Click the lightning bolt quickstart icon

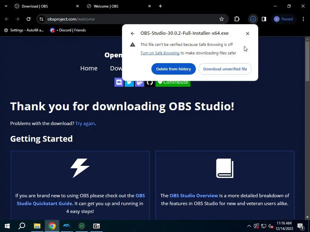click(80, 168)
